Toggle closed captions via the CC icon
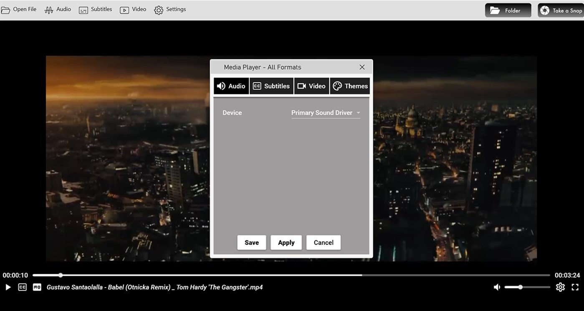 pyautogui.click(x=22, y=287)
